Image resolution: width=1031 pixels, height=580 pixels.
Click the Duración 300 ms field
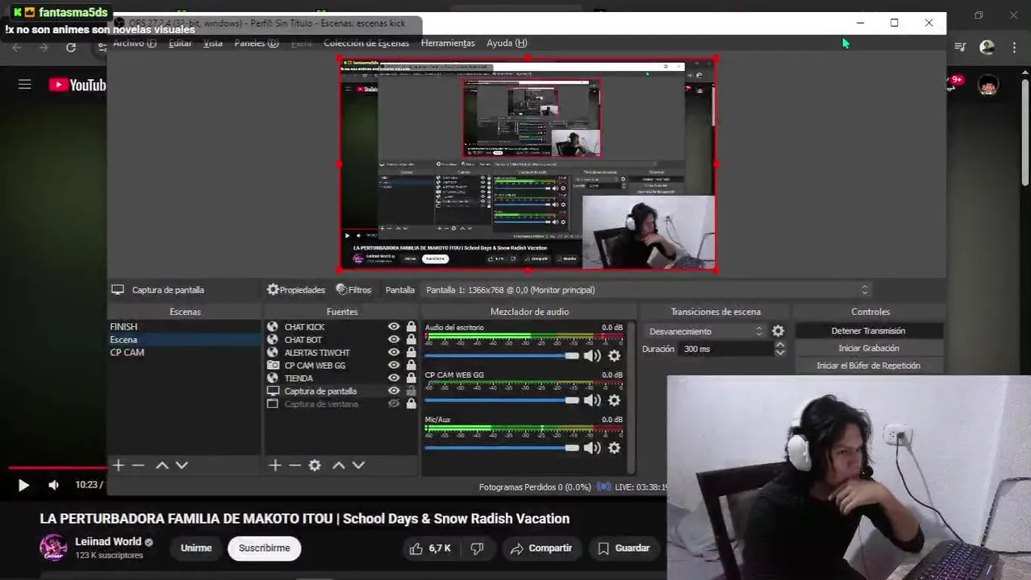[726, 349]
